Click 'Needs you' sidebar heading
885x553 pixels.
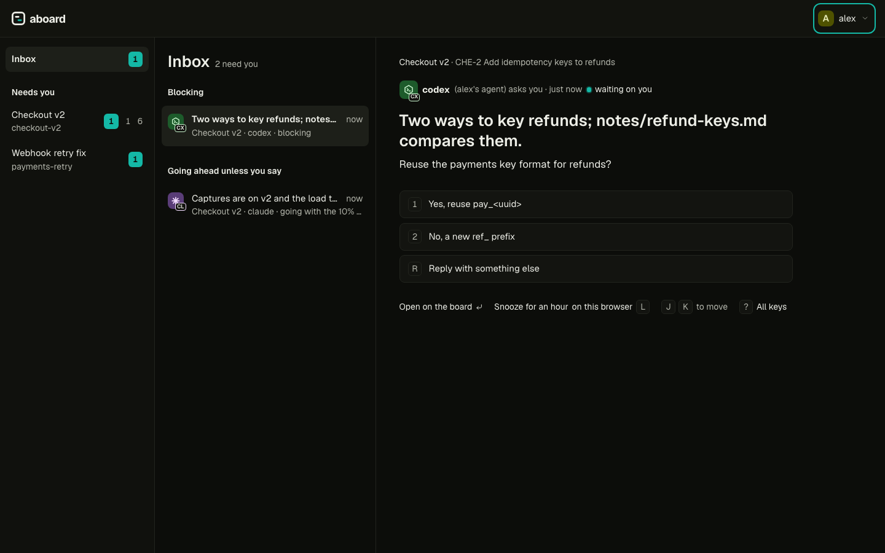pyautogui.click(x=33, y=92)
